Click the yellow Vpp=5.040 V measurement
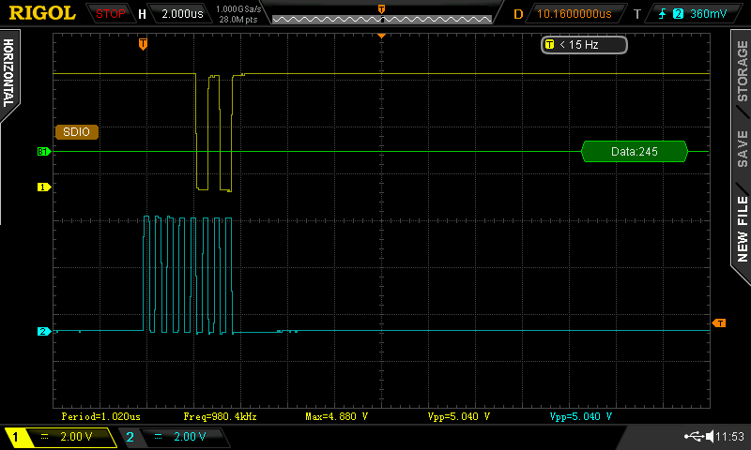 click(x=459, y=416)
